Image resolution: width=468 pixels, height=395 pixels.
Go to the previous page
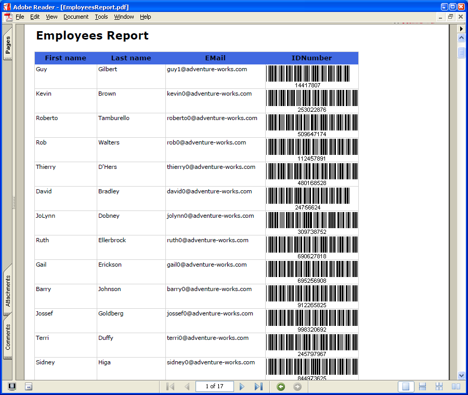point(187,387)
